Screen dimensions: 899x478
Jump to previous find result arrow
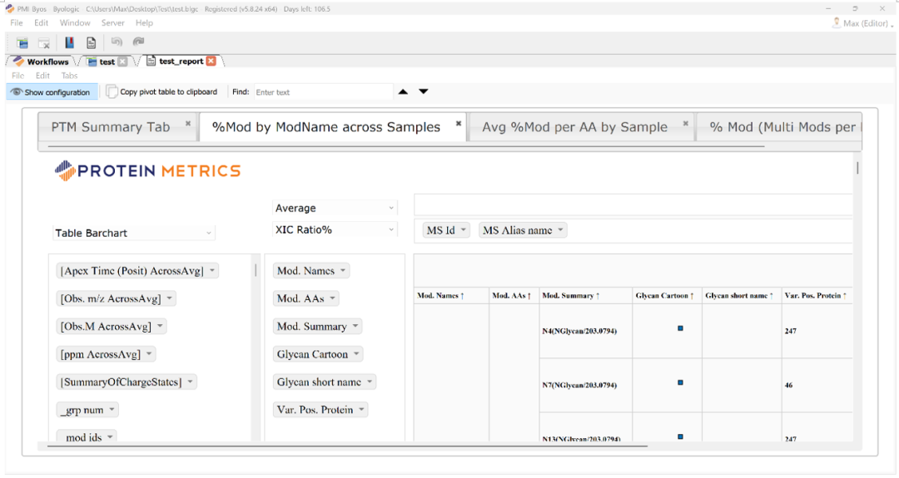(403, 91)
